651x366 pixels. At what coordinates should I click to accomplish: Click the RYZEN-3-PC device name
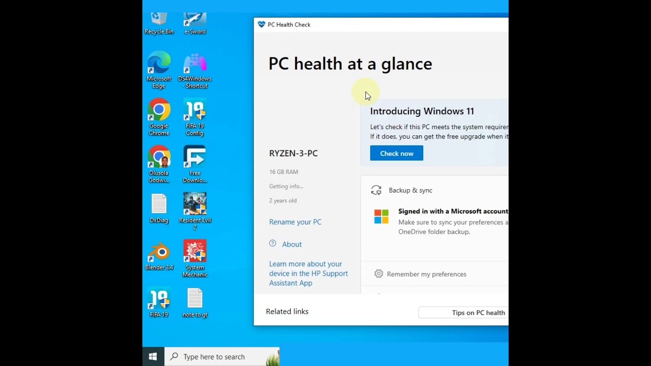pos(293,154)
